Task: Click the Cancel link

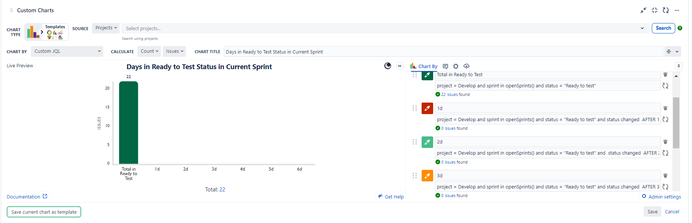Action: [672, 211]
